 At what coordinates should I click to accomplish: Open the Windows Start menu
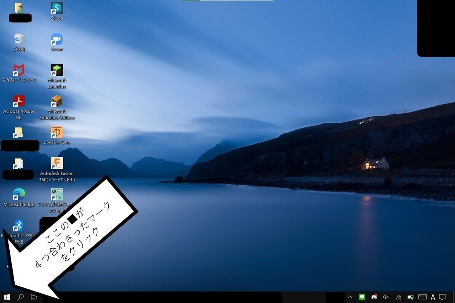(7, 297)
